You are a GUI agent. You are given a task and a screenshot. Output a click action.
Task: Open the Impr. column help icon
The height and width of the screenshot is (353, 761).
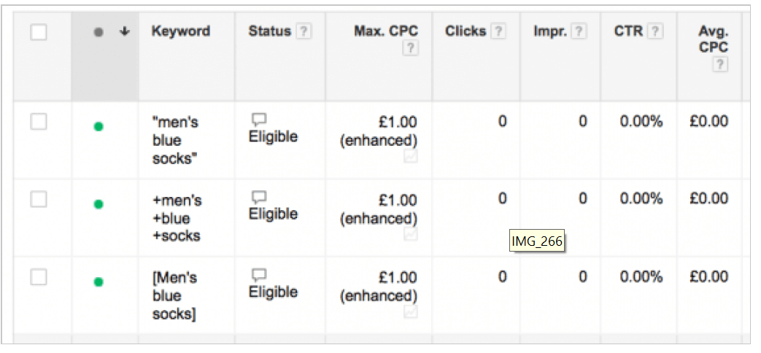(x=578, y=32)
